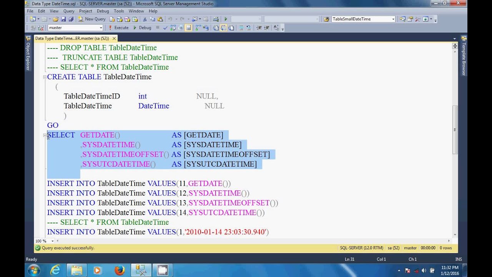Collapse the SELECT GETDATE outlining block

45,135
